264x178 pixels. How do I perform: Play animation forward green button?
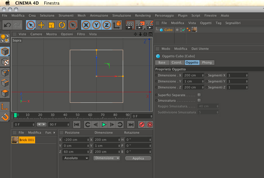click(x=104, y=124)
